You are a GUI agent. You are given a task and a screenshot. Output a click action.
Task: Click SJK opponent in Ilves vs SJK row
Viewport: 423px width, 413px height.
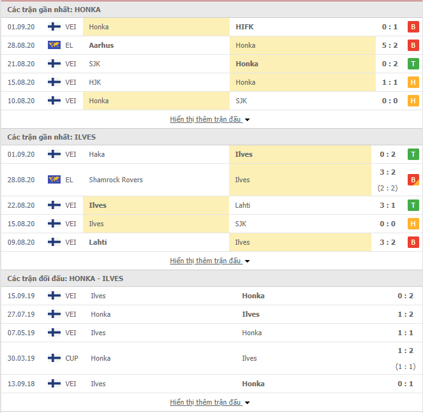tap(241, 224)
